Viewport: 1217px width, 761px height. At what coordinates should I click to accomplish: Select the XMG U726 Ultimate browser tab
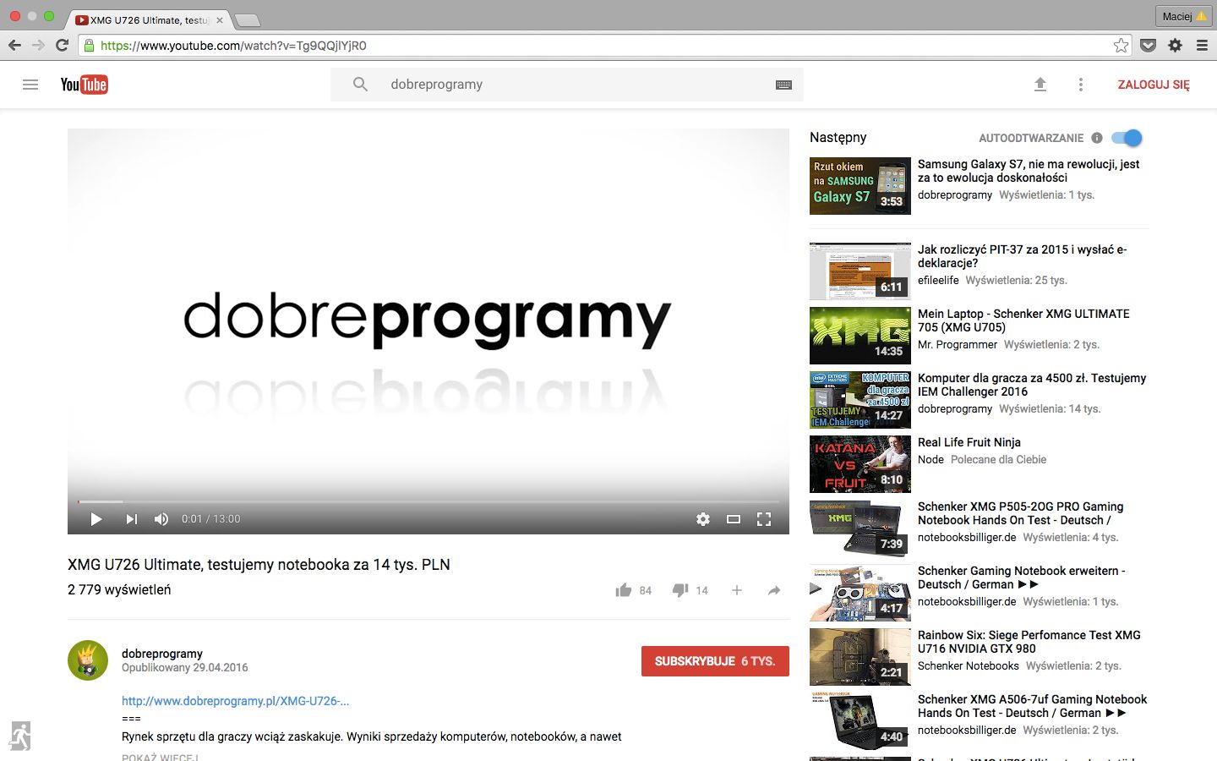(x=148, y=19)
